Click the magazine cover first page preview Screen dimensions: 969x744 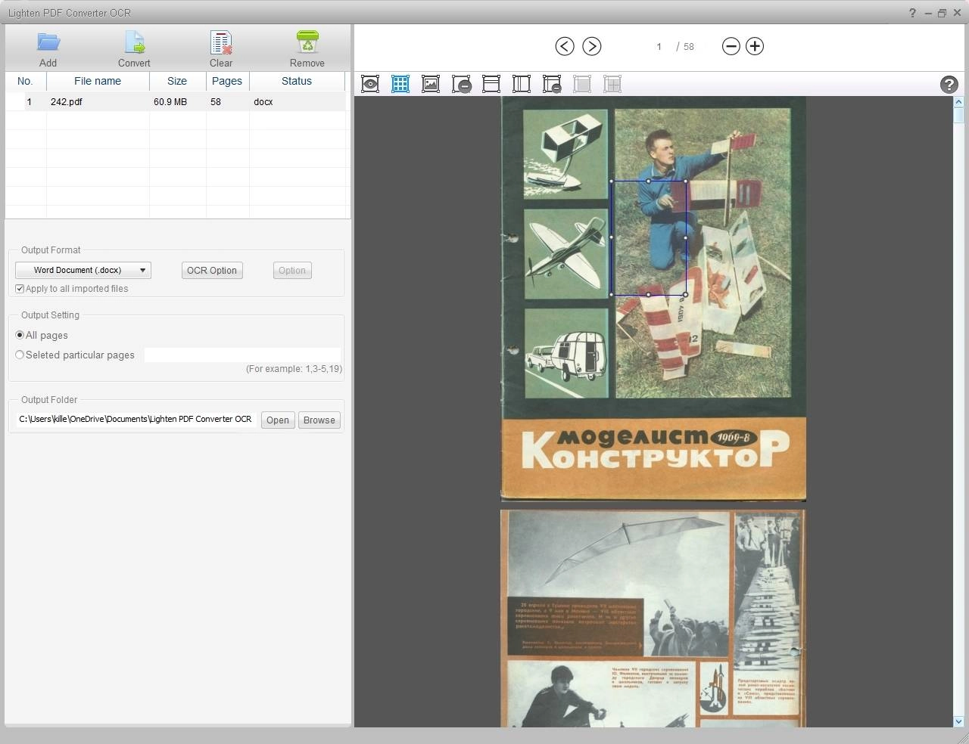coord(653,298)
